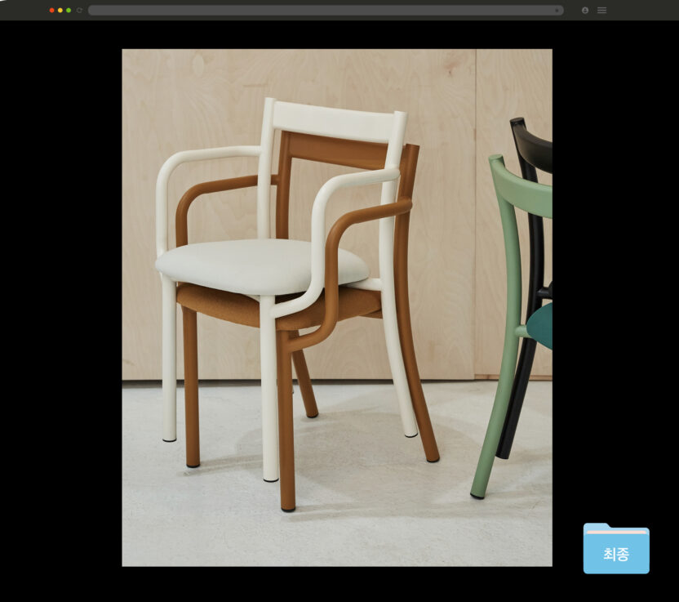Click the 최종 label text on folder

click(616, 554)
